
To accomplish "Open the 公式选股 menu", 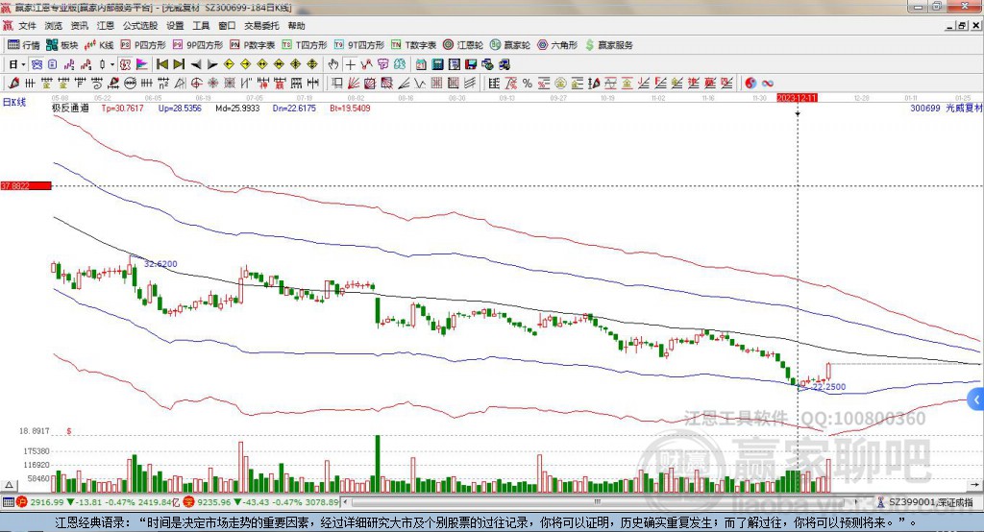I will [x=138, y=26].
